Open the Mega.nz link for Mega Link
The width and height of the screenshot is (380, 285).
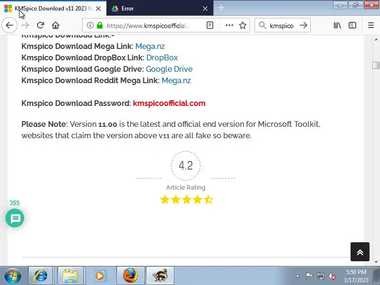(x=150, y=46)
